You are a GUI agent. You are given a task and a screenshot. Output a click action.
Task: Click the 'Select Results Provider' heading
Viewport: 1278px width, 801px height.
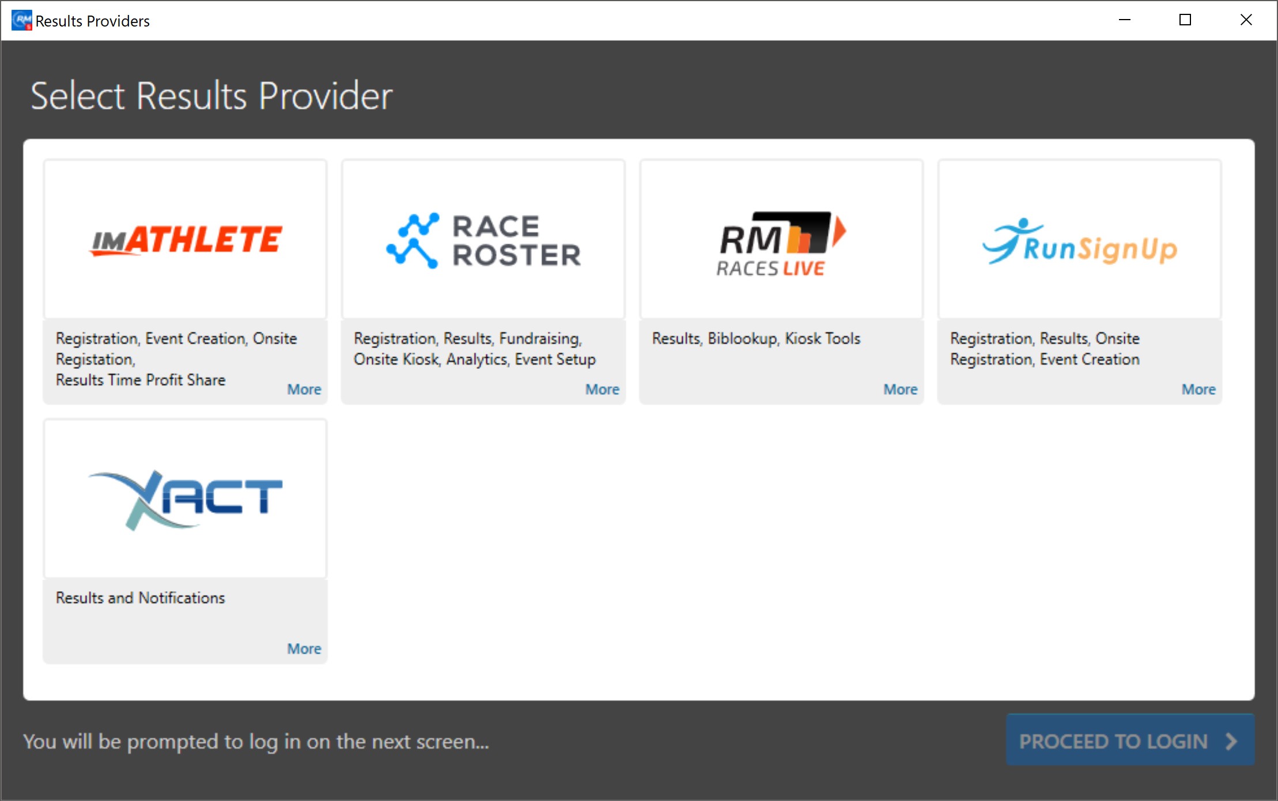click(211, 96)
